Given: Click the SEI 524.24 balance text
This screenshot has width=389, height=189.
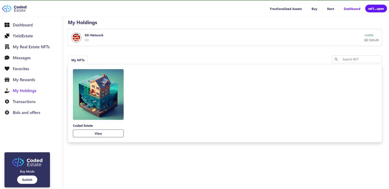Looking at the screenshot, I should coord(371,40).
